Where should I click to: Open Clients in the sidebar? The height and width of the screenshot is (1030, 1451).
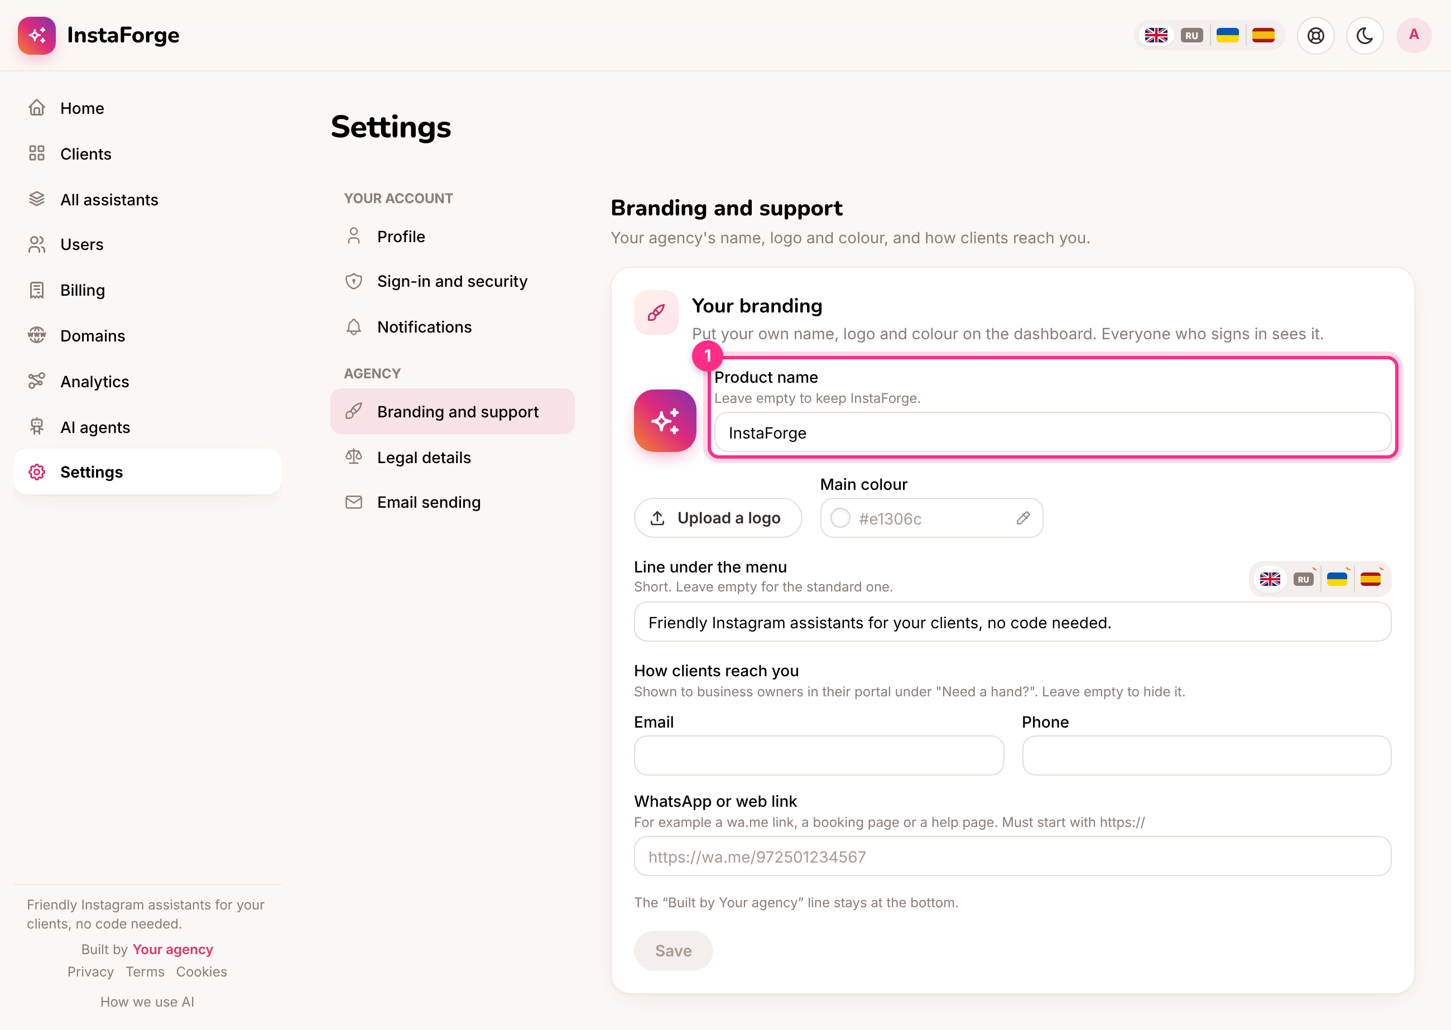(147, 154)
